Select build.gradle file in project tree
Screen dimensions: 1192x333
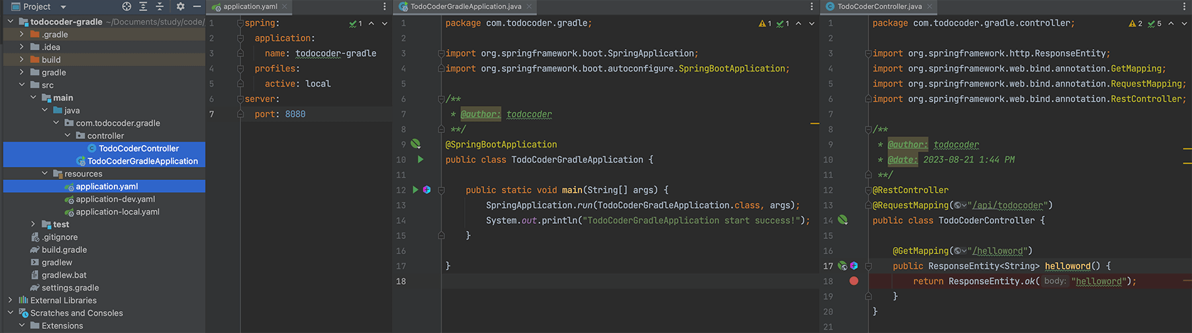64,250
